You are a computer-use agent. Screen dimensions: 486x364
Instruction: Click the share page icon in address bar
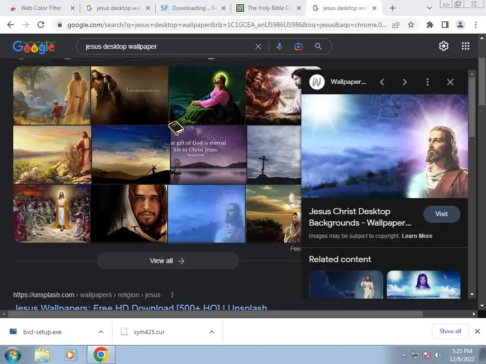(x=396, y=25)
